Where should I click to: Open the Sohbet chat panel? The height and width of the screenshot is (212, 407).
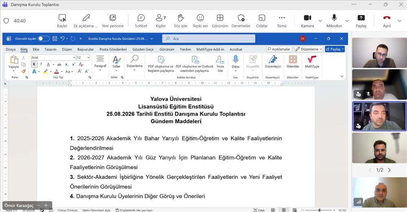141,21
